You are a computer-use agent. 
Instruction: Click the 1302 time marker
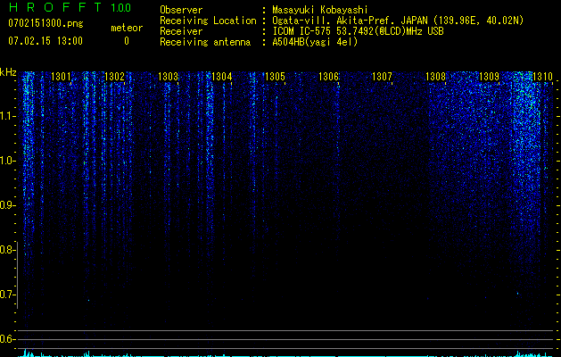tap(114, 76)
